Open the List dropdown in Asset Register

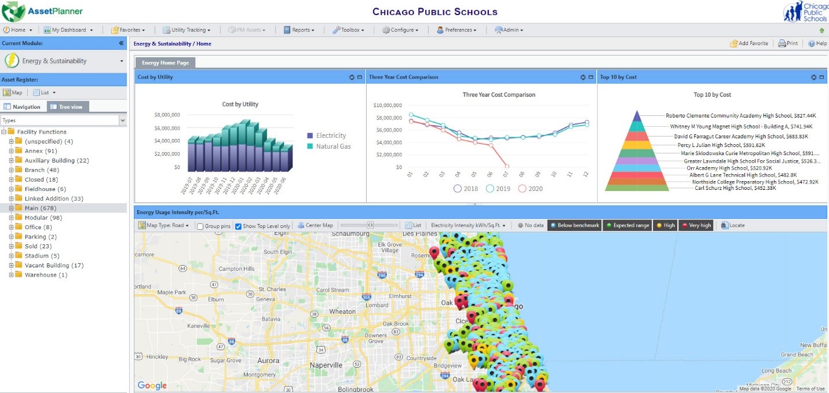tap(44, 93)
